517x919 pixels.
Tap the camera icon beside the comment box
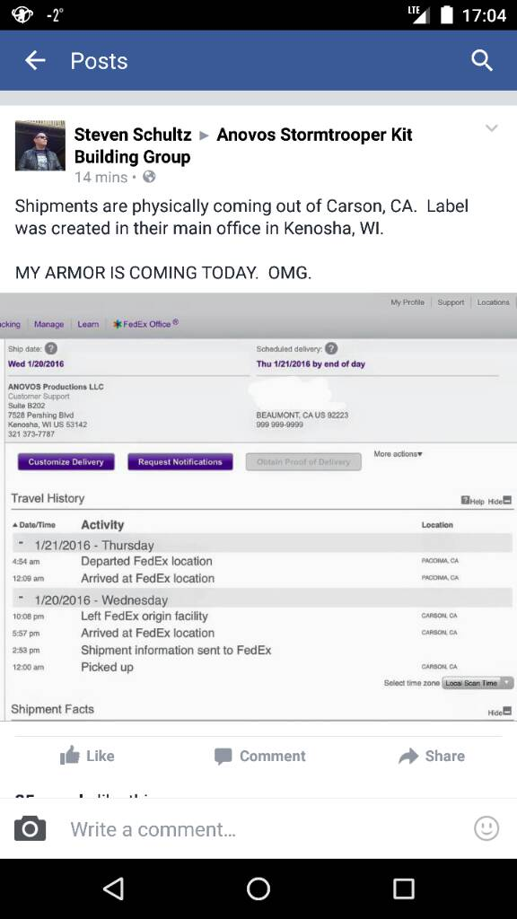30,828
